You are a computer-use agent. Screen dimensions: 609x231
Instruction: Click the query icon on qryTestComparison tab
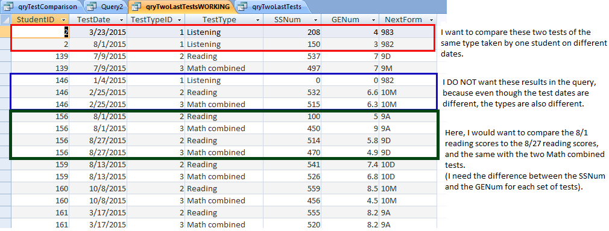click(8, 6)
